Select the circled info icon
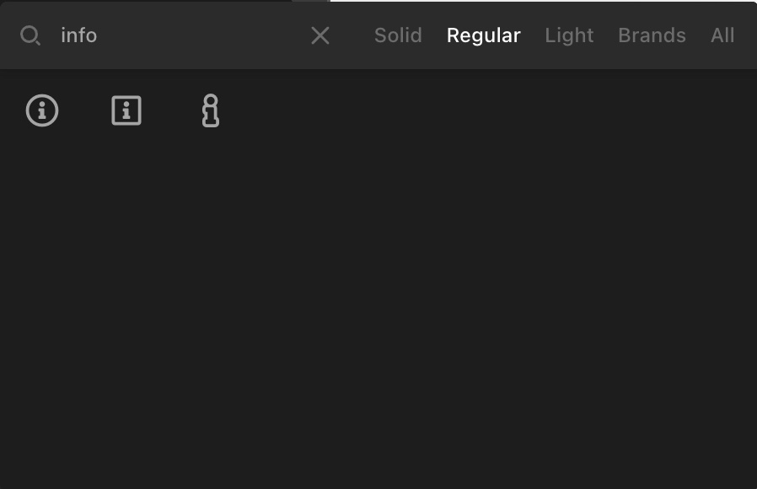The height and width of the screenshot is (489, 757). [42, 110]
